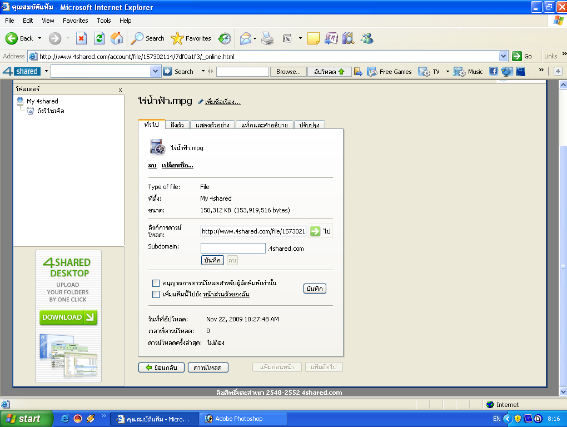Open the TV dropdown arrow

coord(447,72)
